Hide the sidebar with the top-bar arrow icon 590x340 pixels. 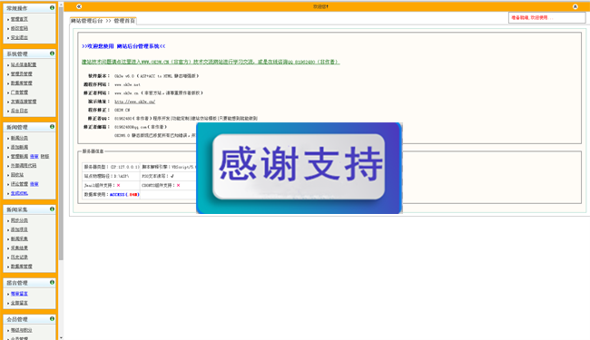(x=79, y=6)
